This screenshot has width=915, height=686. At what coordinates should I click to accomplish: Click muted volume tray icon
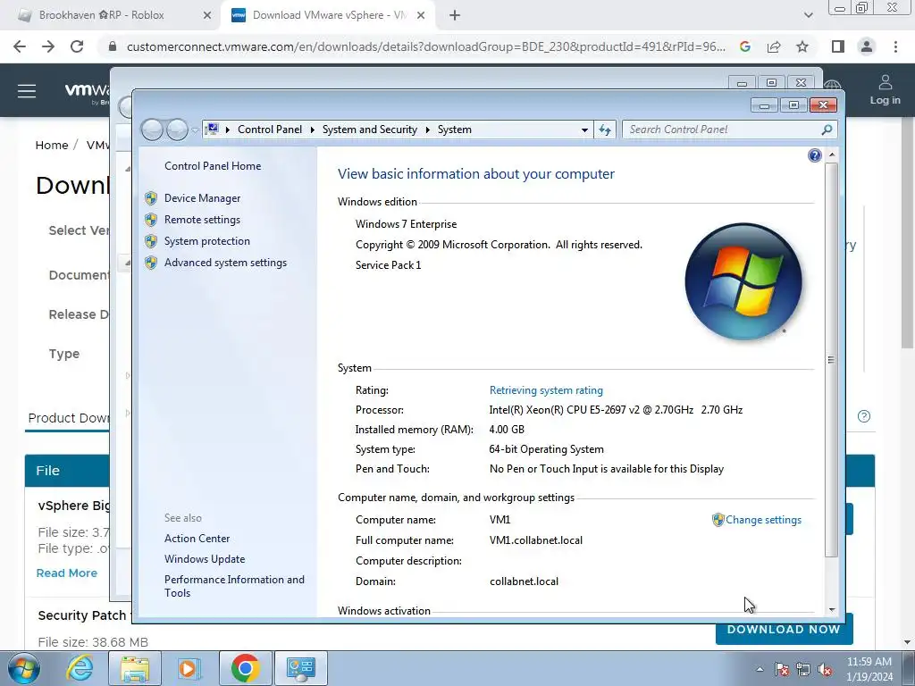(825, 670)
